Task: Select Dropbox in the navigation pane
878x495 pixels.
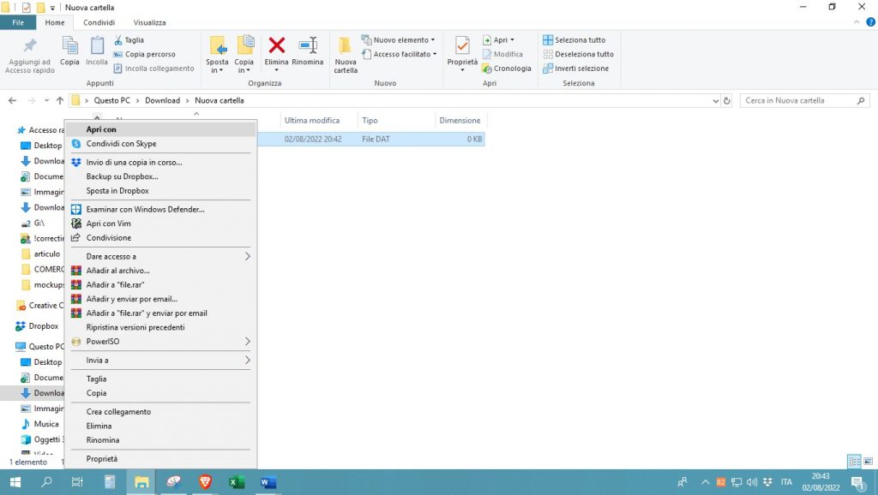Action: 43,326
